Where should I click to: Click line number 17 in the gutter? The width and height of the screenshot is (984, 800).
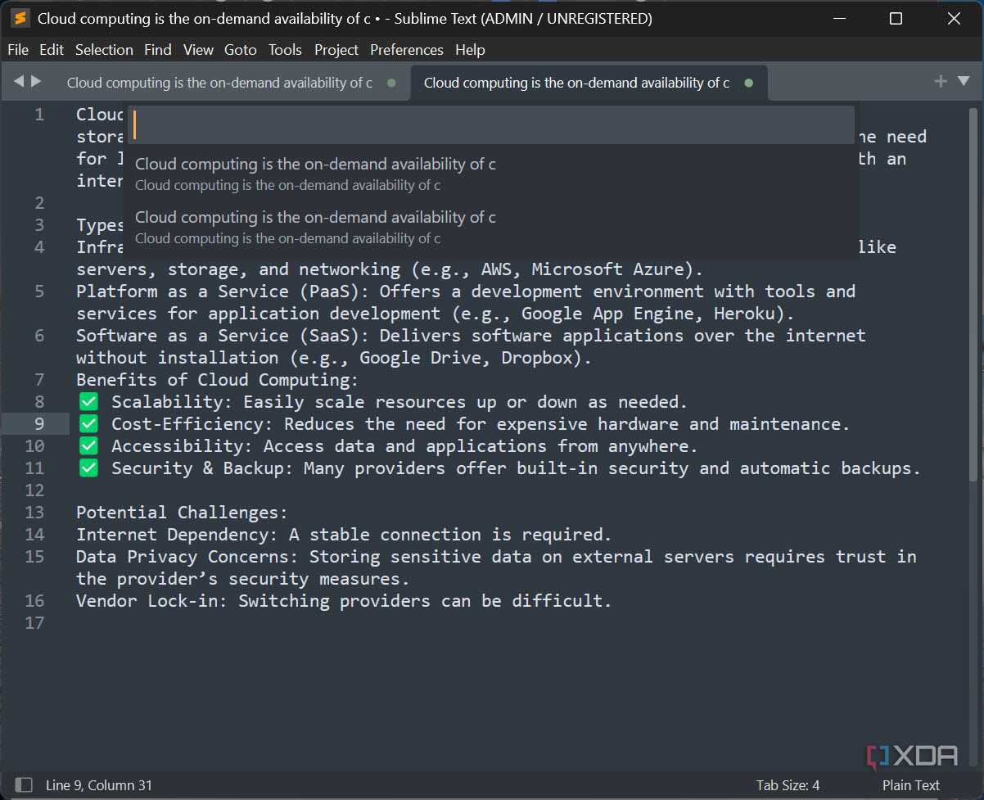[34, 622]
